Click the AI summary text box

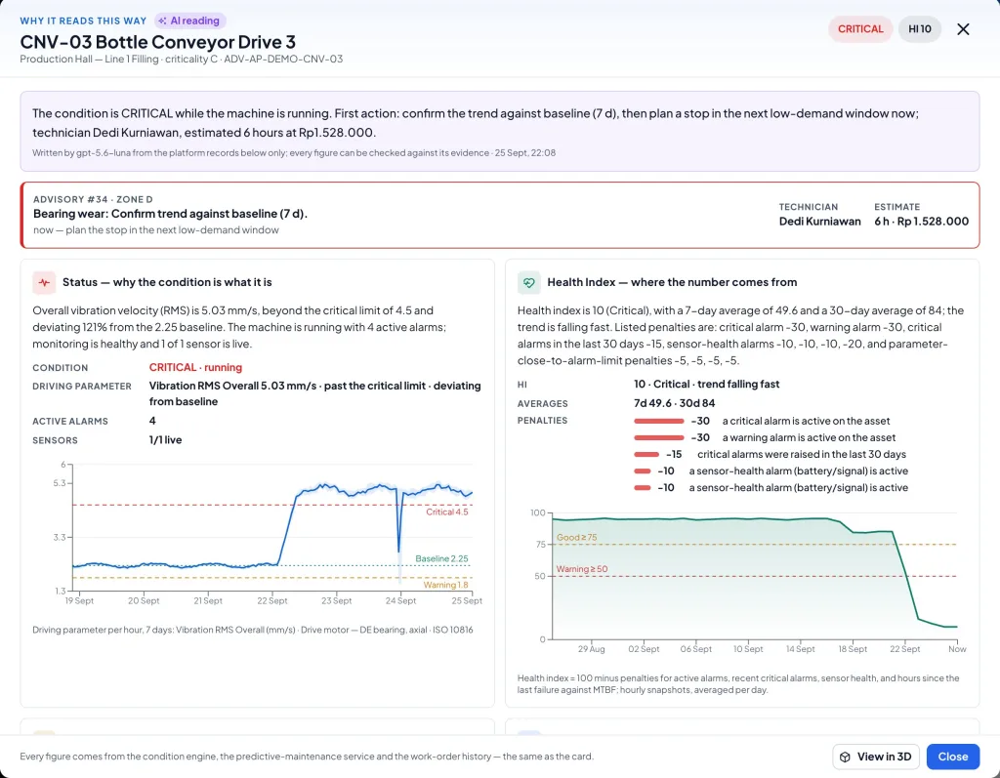(500, 132)
